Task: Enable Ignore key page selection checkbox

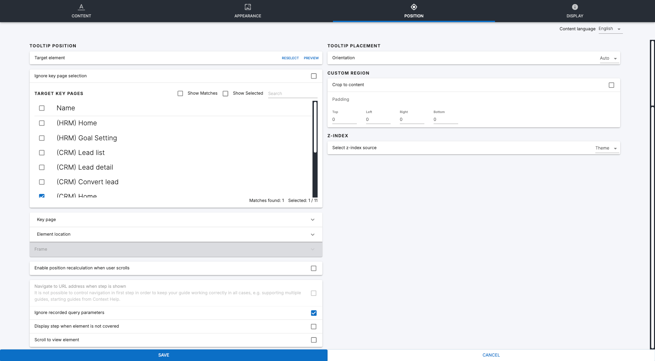Action: pos(314,76)
